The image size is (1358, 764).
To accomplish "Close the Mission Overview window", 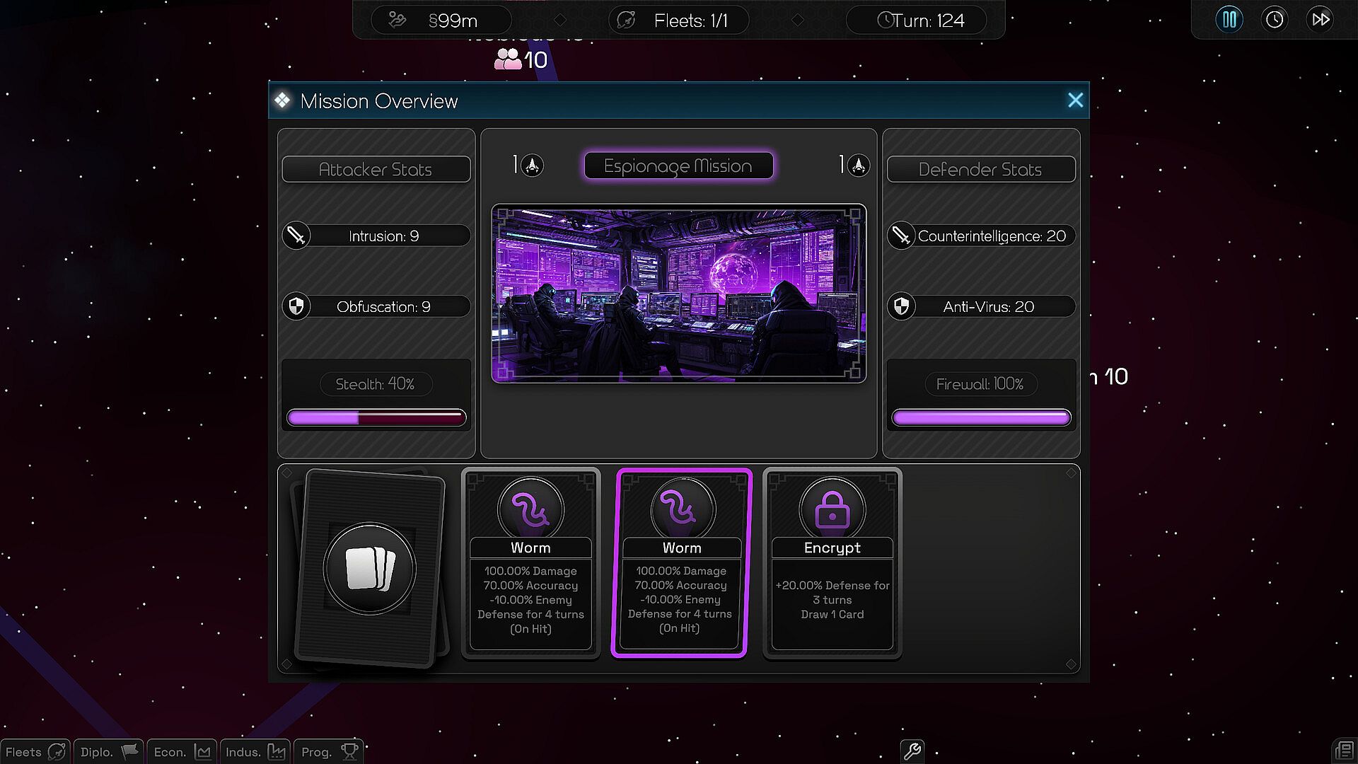I will point(1075,100).
